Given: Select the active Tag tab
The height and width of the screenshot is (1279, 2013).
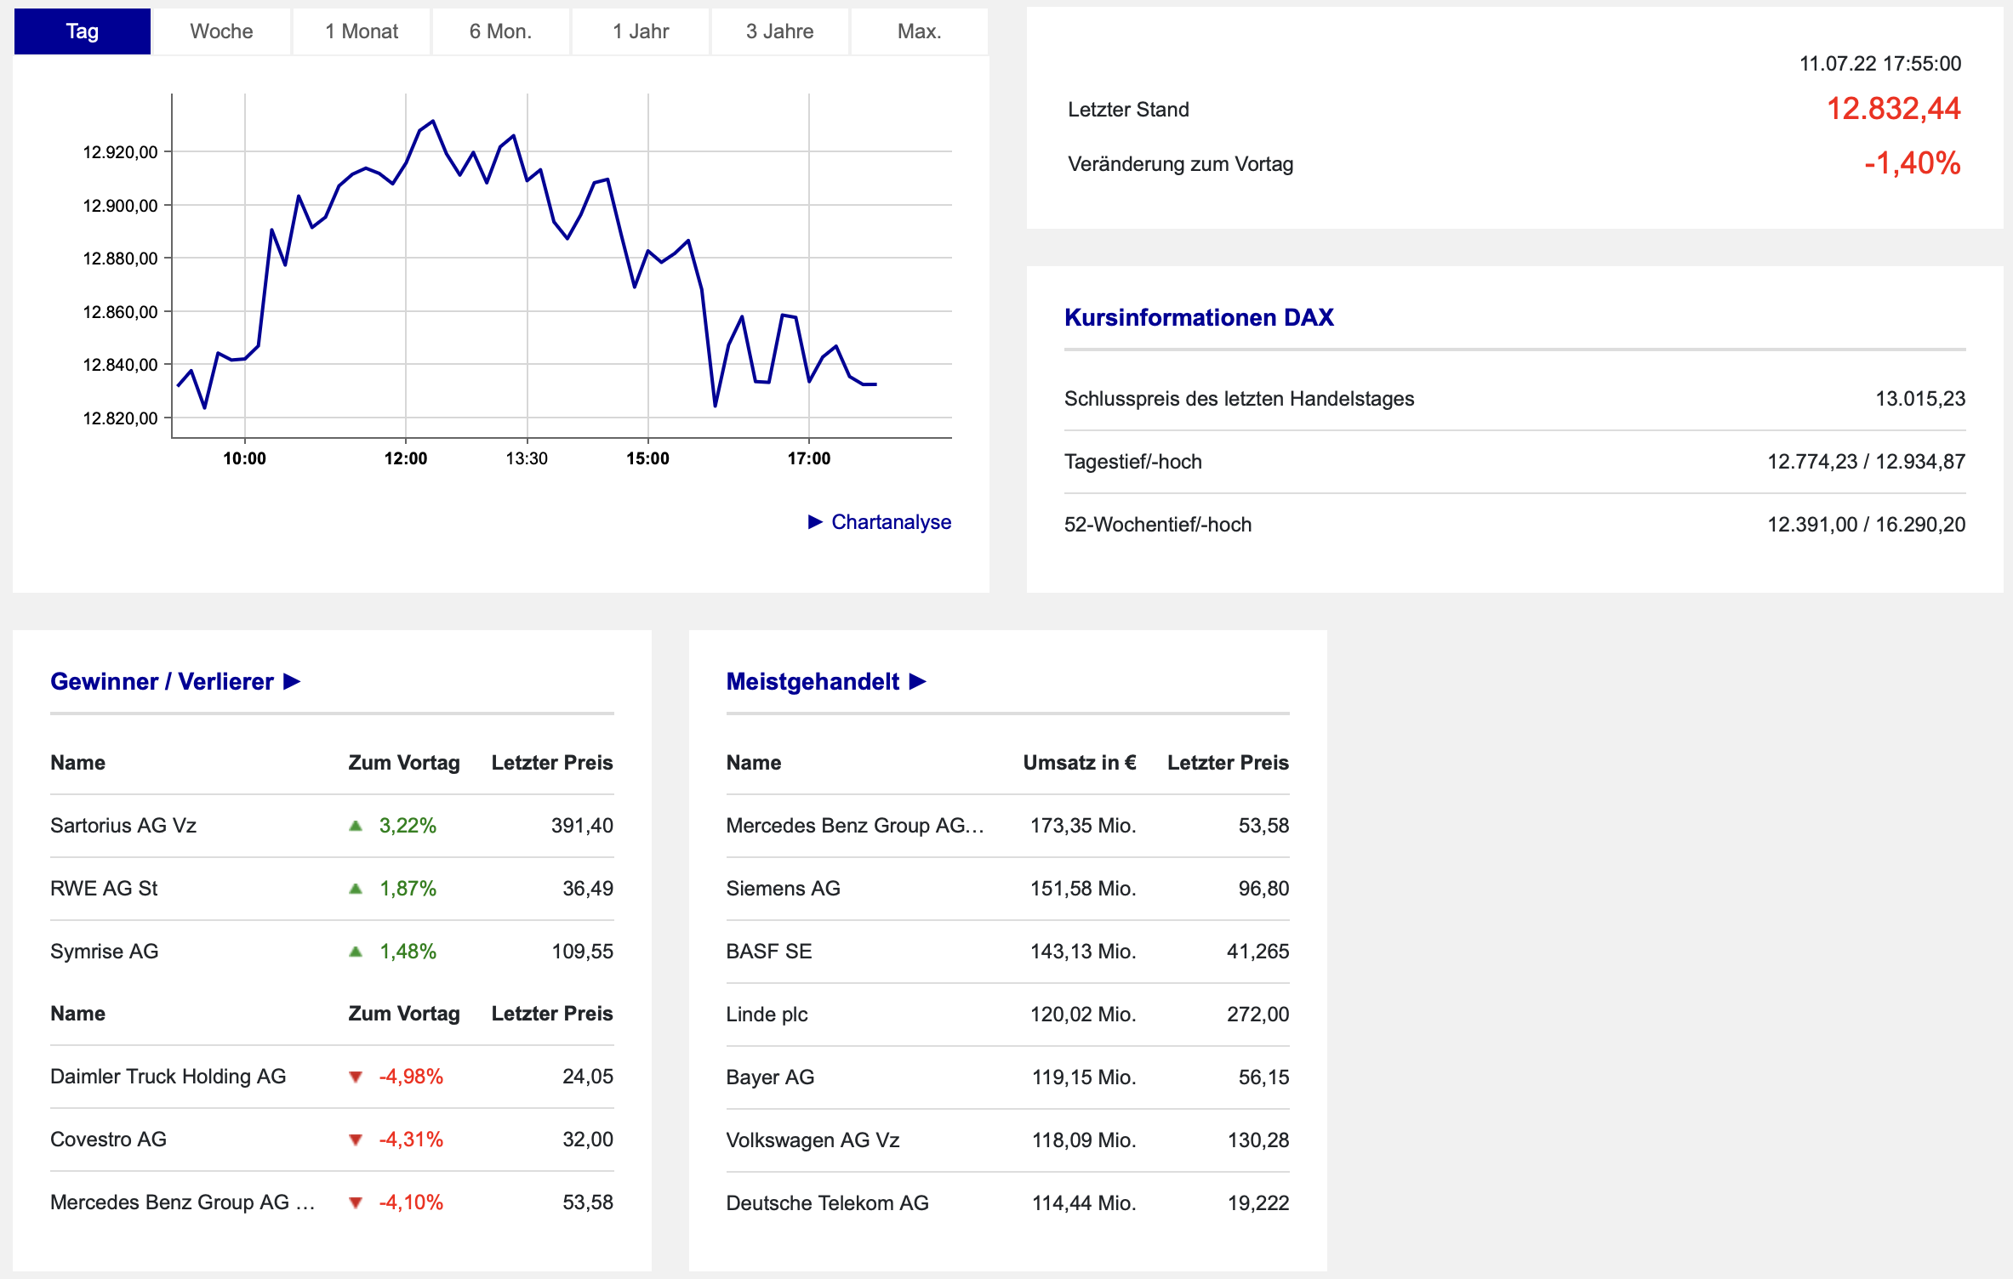Looking at the screenshot, I should tap(83, 31).
